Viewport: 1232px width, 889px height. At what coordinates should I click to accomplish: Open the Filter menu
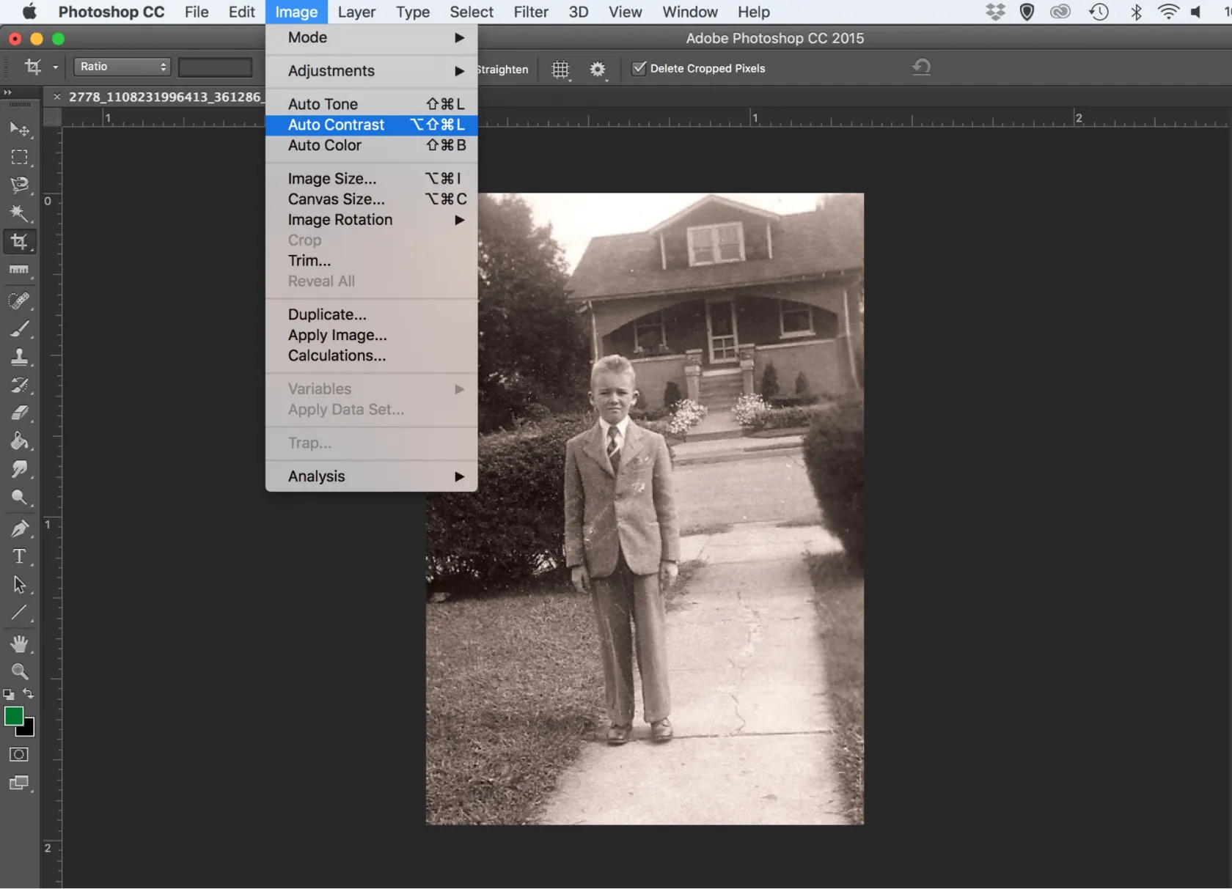coord(531,12)
